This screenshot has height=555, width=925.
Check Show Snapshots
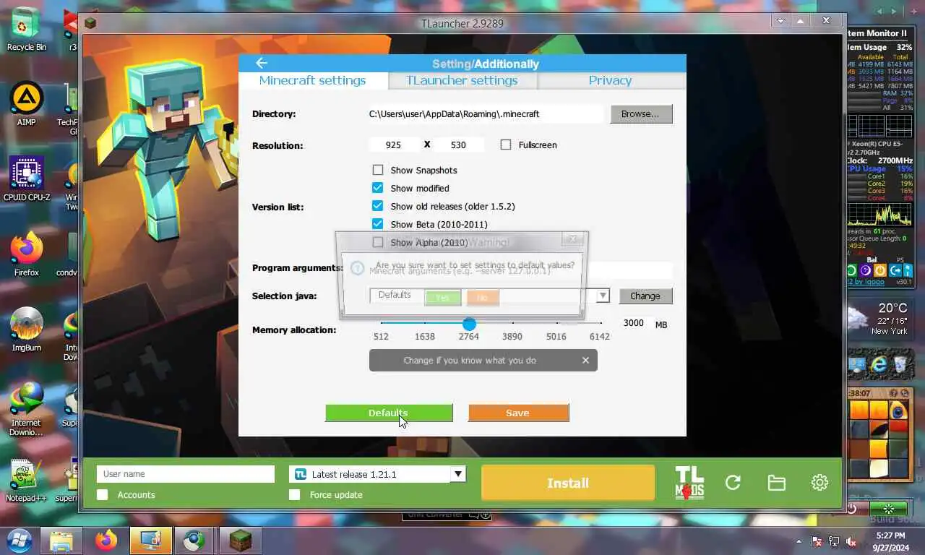pyautogui.click(x=377, y=170)
